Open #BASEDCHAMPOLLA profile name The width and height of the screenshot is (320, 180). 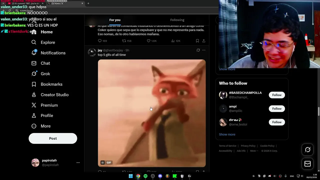point(245,93)
